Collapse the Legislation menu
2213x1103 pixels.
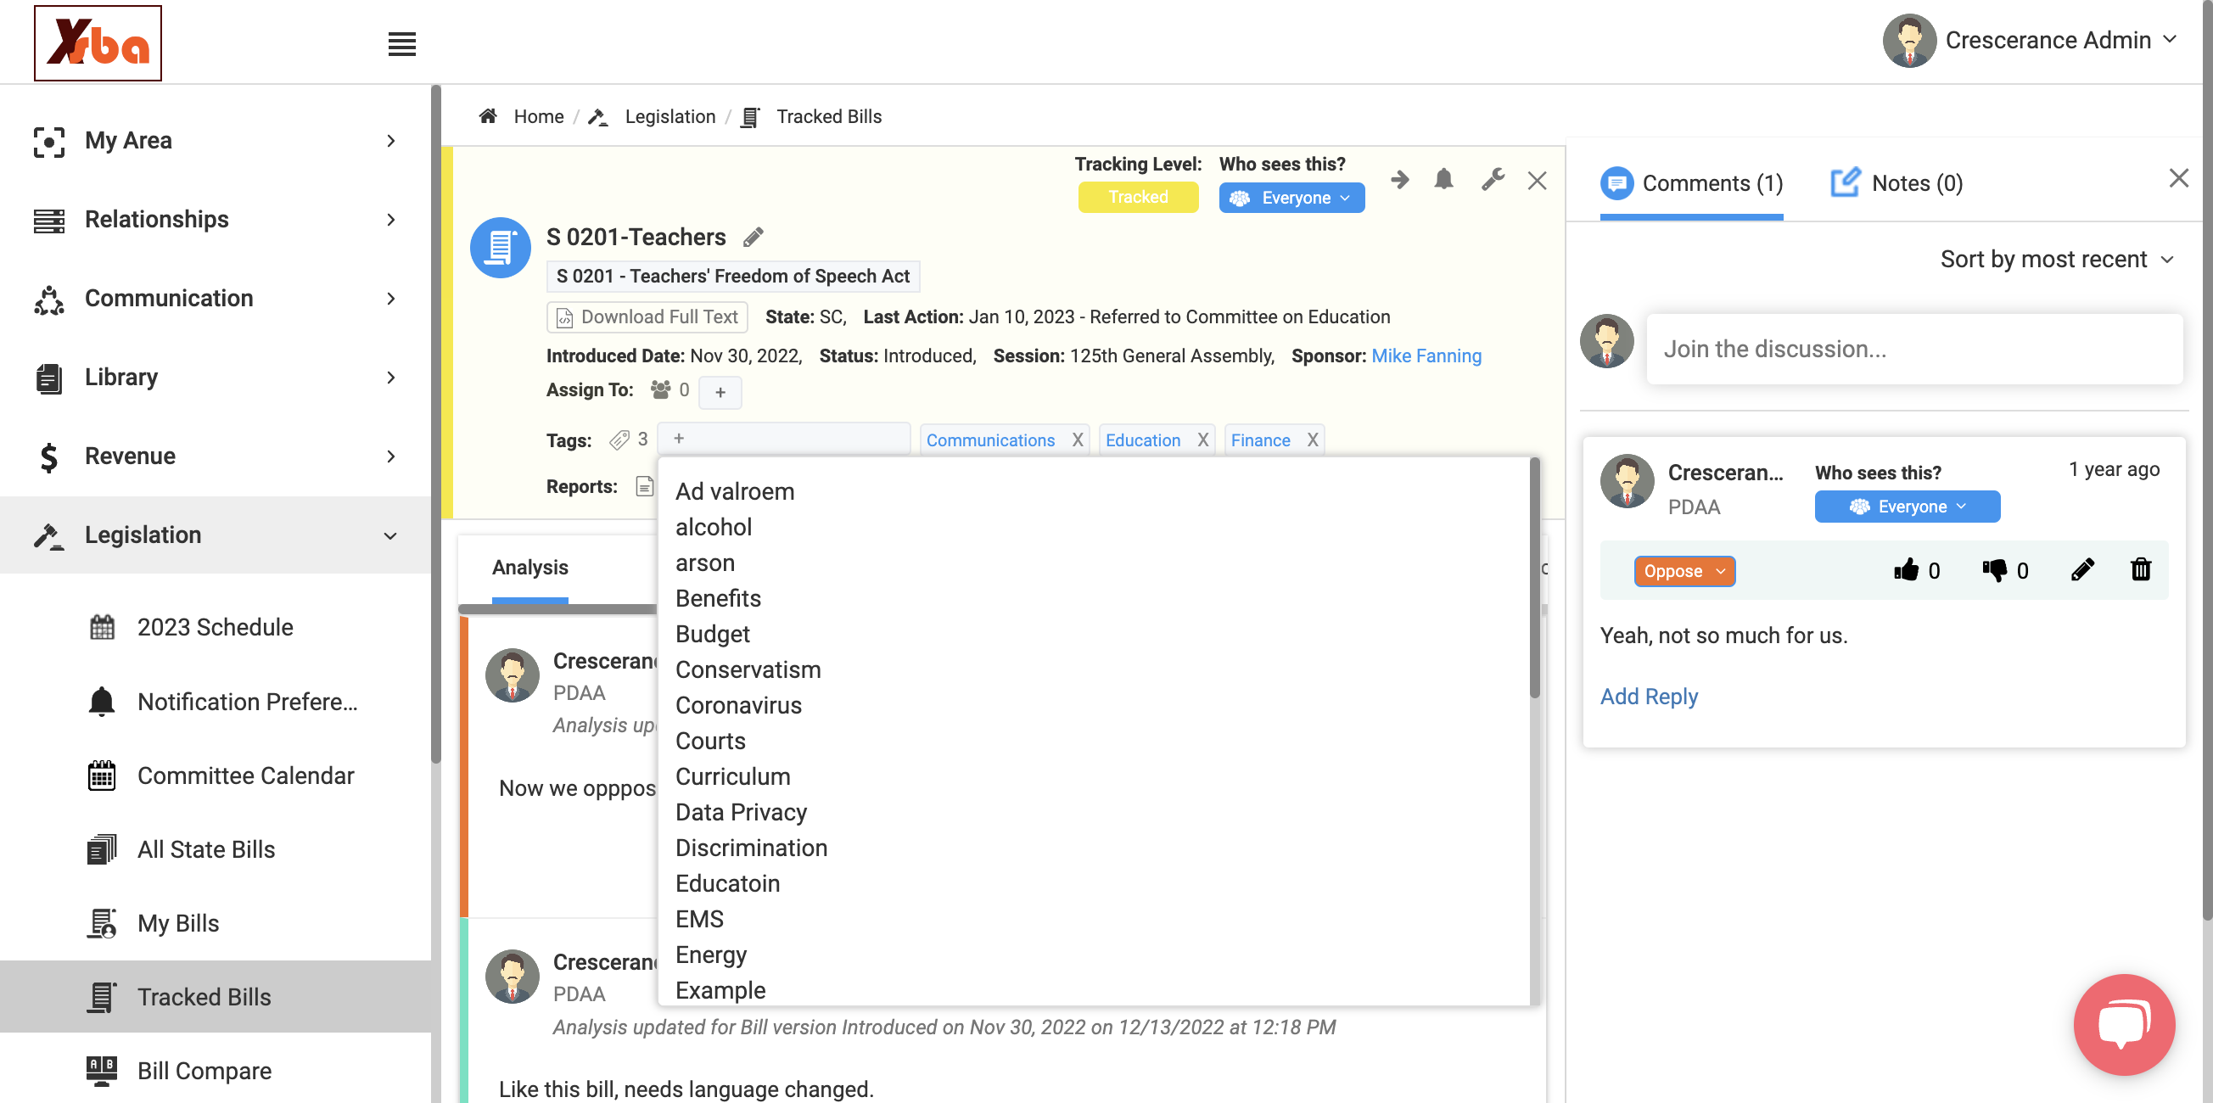[215, 535]
